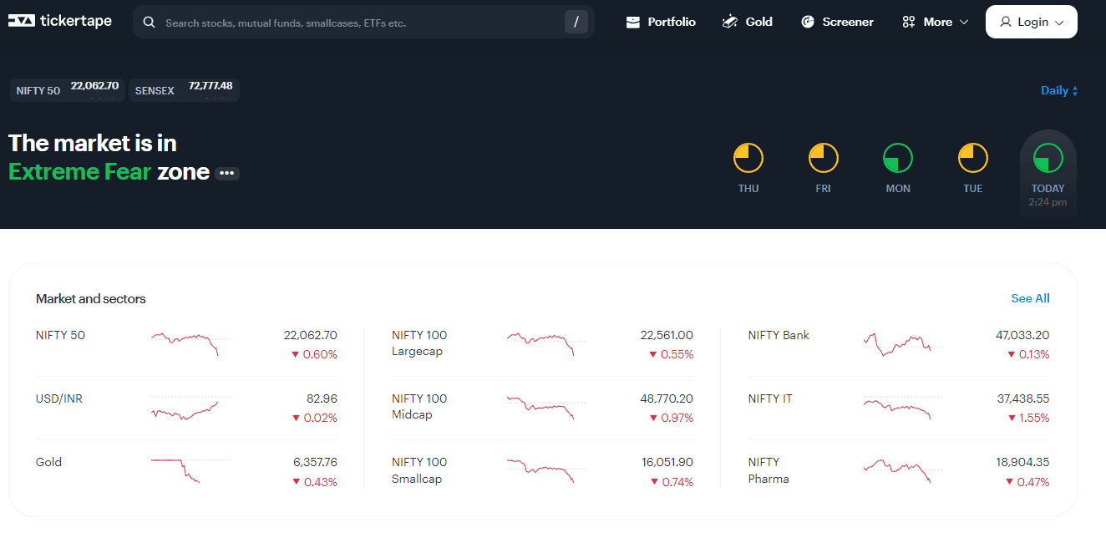Click the search magnifier icon
1106x538 pixels.
[150, 23]
